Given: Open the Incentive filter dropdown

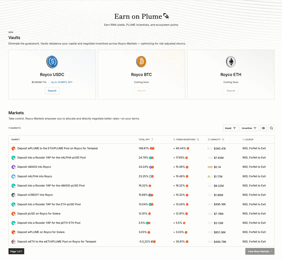Looking at the screenshot, I should tap(249, 128).
